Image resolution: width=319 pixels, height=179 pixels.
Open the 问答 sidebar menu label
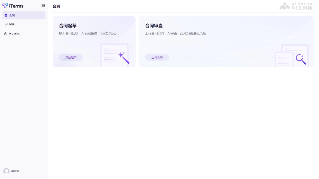click(12, 24)
